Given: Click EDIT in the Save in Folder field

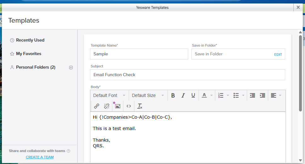Looking at the screenshot, I should point(278,54).
